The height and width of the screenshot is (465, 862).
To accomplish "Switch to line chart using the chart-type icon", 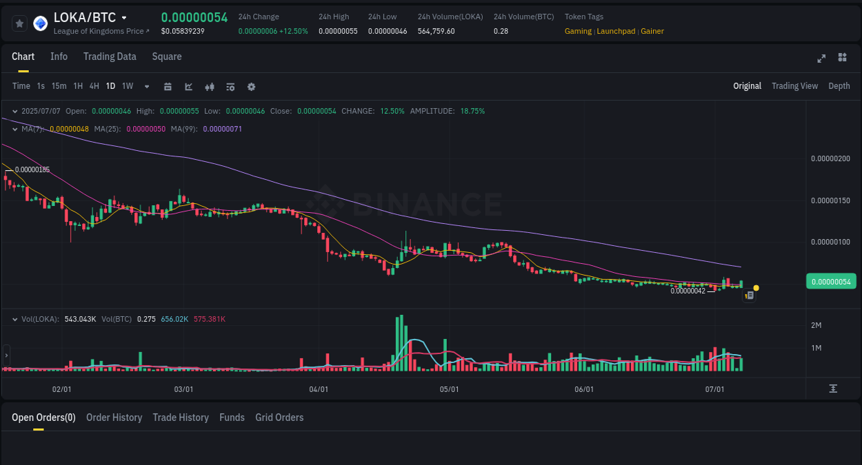I will tap(188, 86).
